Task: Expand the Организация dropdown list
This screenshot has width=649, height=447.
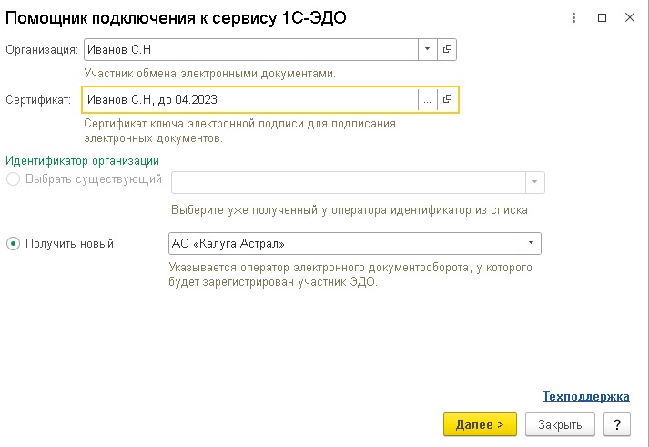Action: (428, 49)
